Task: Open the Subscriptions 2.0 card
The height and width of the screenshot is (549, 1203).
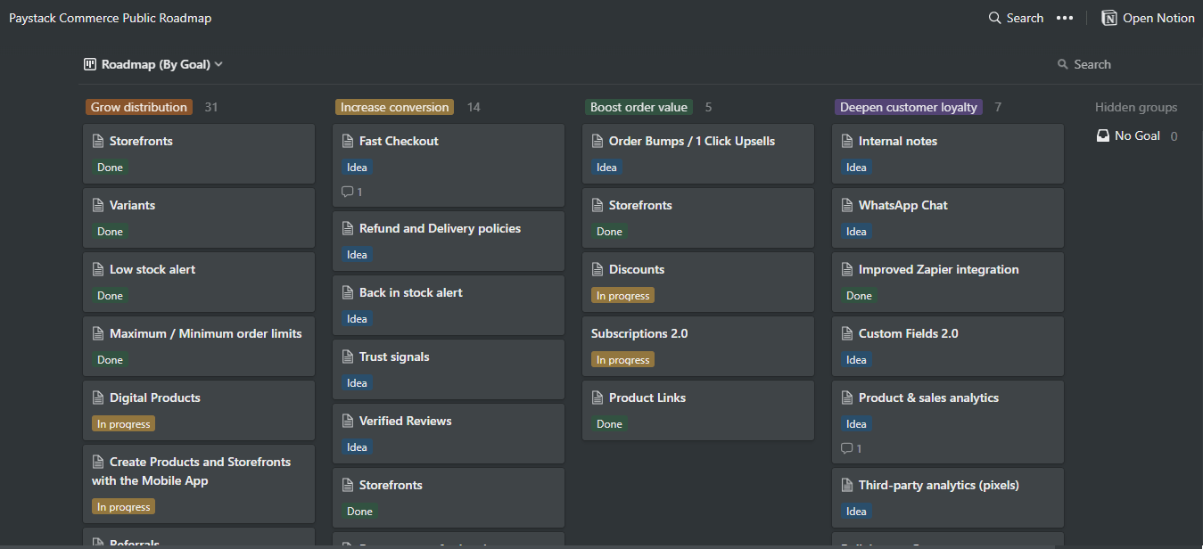Action: tap(698, 346)
